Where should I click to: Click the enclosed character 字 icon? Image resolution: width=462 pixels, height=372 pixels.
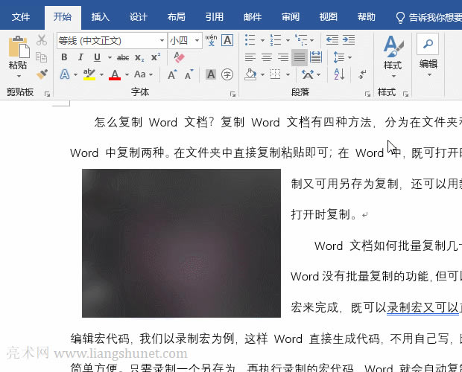227,74
